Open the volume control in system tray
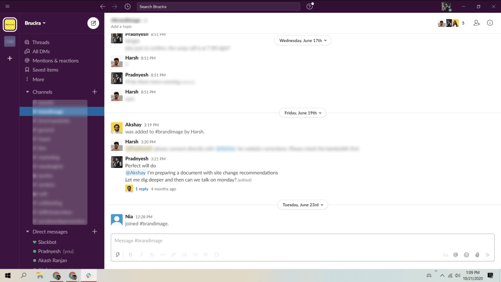This screenshot has width=501, height=282. coord(457,276)
